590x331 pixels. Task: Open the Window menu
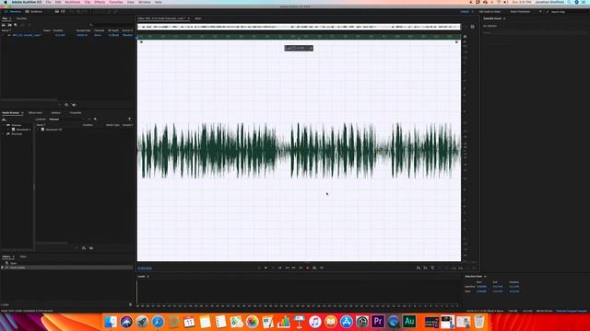[144, 2]
